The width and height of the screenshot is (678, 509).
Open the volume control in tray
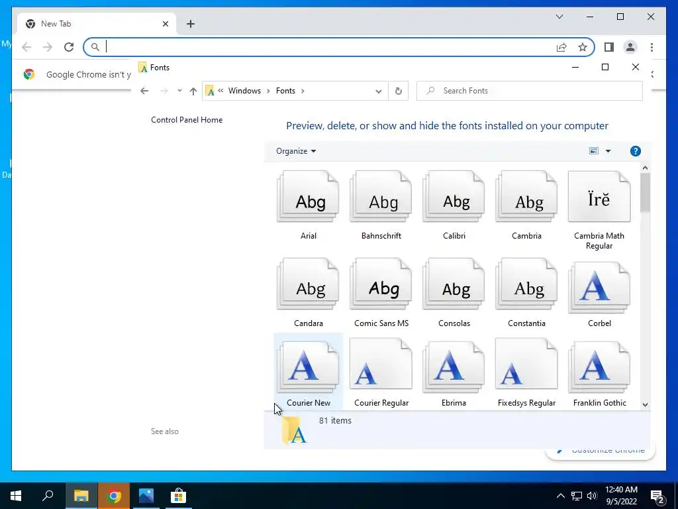[x=592, y=496]
